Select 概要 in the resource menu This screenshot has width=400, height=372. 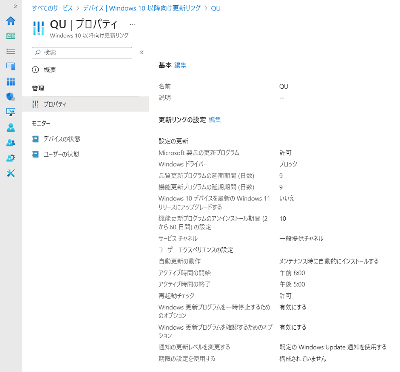(50, 70)
